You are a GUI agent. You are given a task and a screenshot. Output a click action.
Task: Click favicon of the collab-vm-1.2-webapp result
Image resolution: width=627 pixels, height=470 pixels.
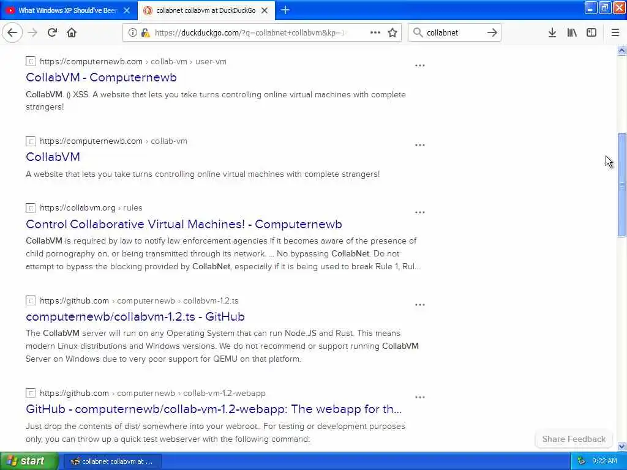point(31,394)
